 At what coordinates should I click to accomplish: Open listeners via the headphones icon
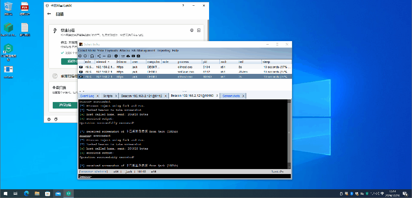click(92, 56)
